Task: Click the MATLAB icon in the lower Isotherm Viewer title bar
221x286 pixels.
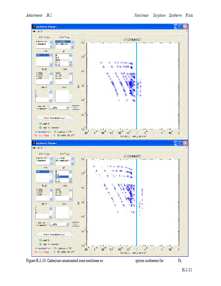Action: pos(34,143)
